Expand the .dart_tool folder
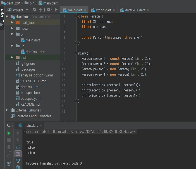This screenshot has height=169, width=196. tap(12, 23)
